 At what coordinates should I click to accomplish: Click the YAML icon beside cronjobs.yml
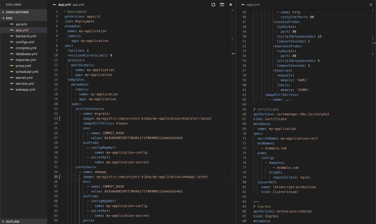click(12, 48)
